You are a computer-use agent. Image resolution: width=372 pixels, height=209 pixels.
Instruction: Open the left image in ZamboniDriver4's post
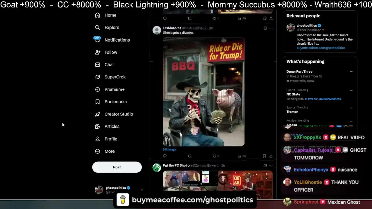click(x=190, y=181)
